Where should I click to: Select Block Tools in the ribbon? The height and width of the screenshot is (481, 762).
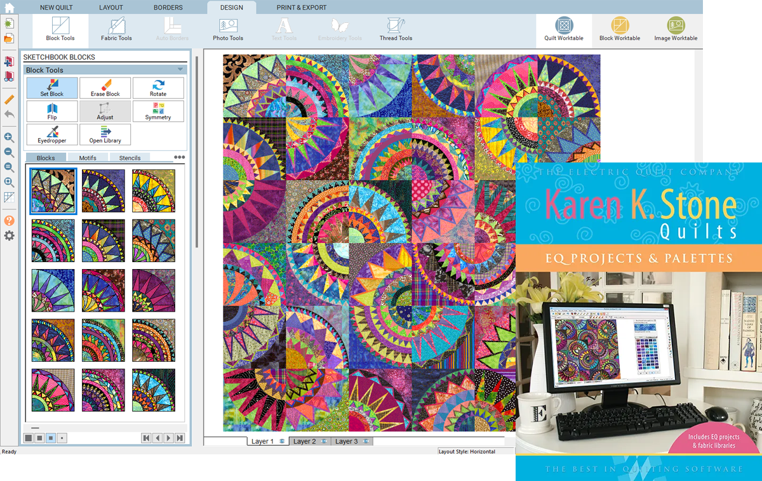(60, 30)
